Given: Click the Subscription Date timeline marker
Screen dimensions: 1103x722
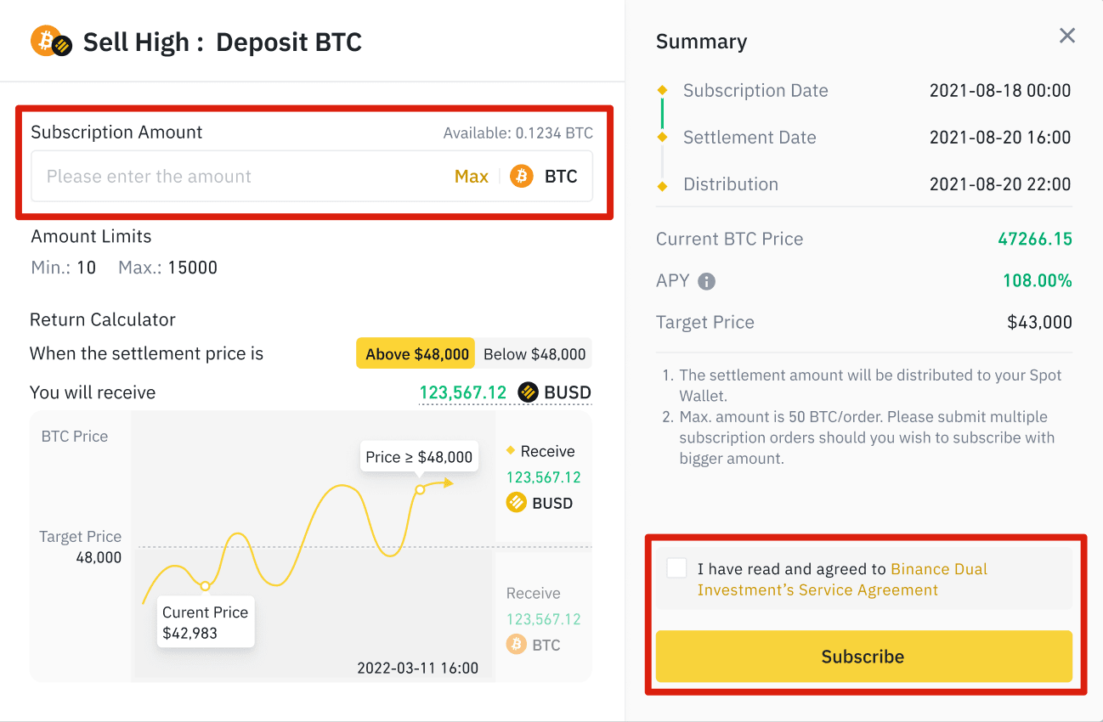Looking at the screenshot, I should (x=663, y=90).
